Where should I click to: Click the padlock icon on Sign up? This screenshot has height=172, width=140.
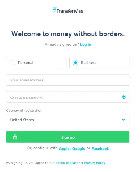pyautogui.click(x=15, y=137)
